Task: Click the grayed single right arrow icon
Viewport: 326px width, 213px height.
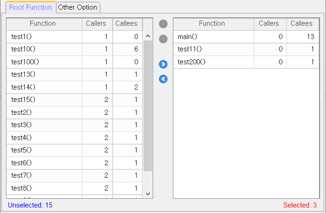Action: point(163,24)
